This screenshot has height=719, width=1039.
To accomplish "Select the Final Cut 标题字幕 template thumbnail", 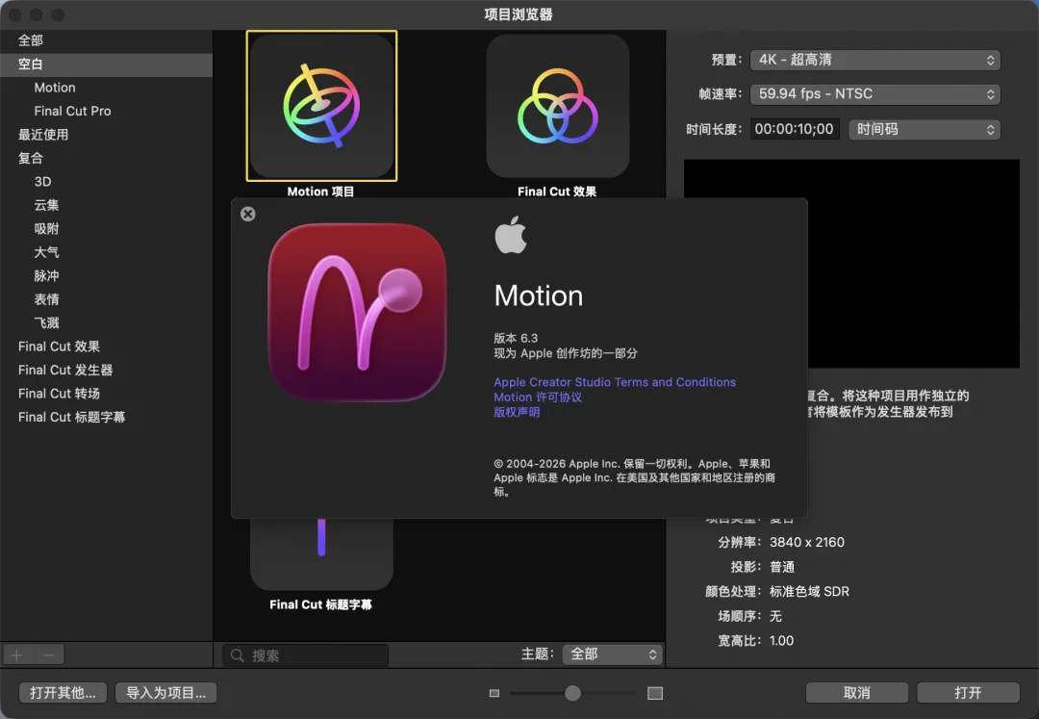I will tap(321, 554).
